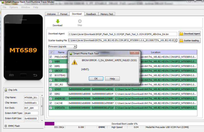Click the green Download arrow icon
This screenshot has height=132, width=204.
pyautogui.click(x=58, y=21)
